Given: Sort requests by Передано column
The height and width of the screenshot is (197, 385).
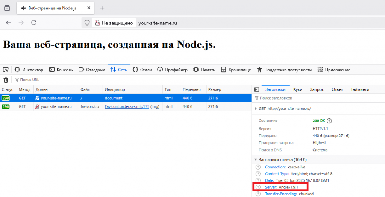Looking at the screenshot, I should 194,89.
